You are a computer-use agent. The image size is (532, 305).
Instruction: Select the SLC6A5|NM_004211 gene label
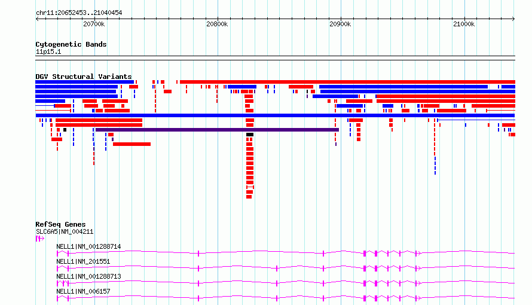pos(65,231)
